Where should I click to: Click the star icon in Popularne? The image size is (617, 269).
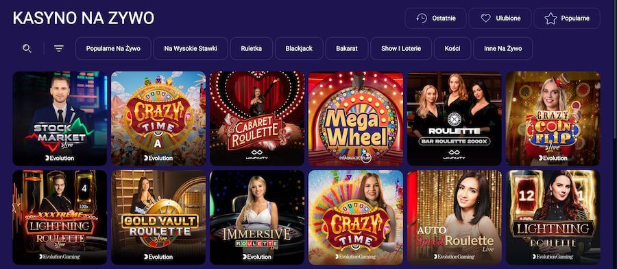tap(551, 18)
